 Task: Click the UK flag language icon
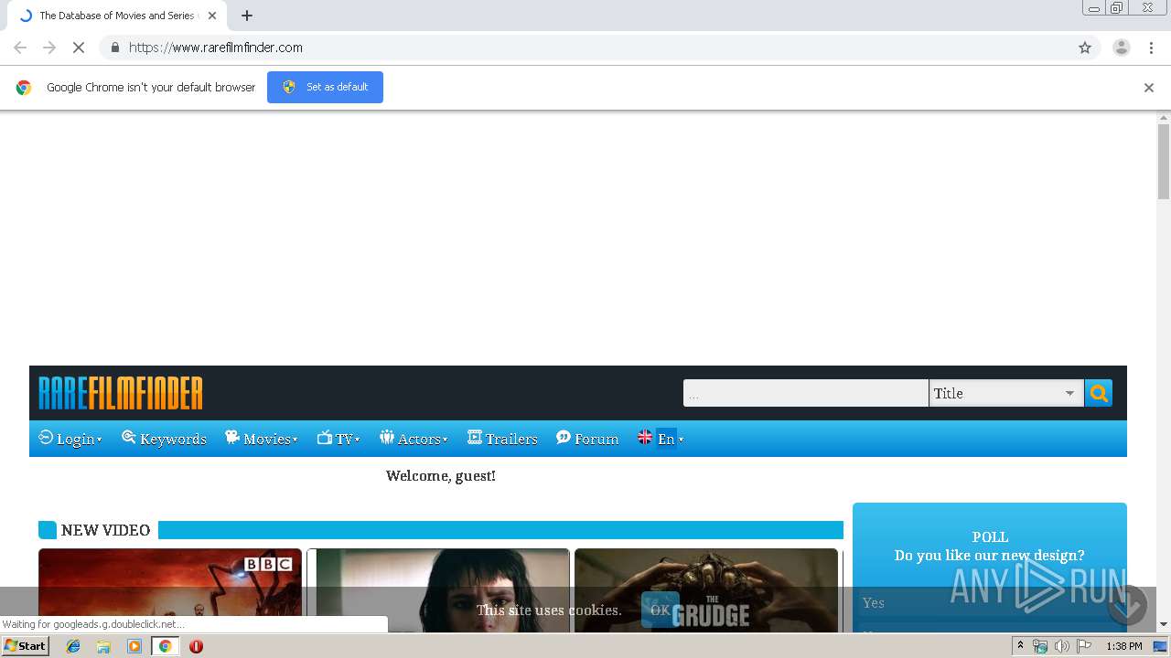(x=645, y=438)
